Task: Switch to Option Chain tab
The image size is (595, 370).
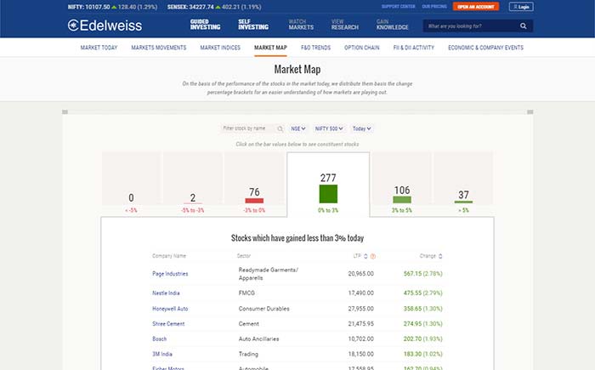Action: click(361, 48)
